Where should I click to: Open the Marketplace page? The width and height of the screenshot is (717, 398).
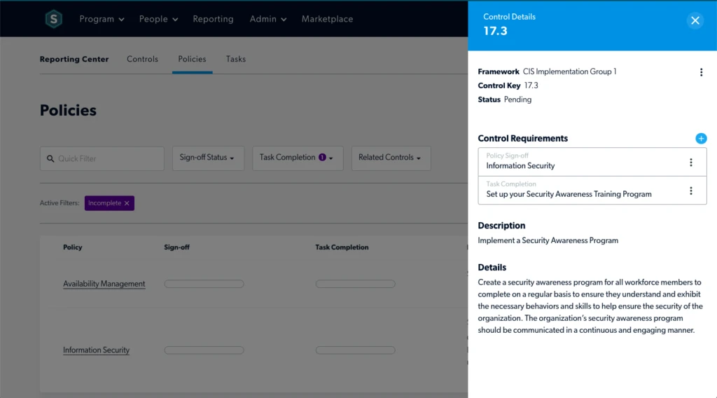point(327,20)
